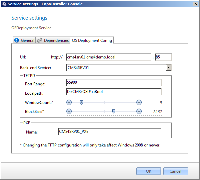Viewport: 200px width, 180px height.
Task: Click the blue info icon on General tab
Action: tap(17, 40)
